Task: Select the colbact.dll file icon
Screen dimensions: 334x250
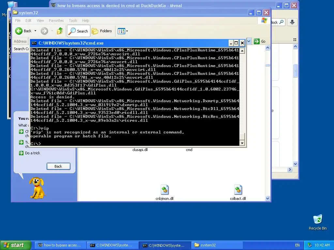Action: [238, 190]
